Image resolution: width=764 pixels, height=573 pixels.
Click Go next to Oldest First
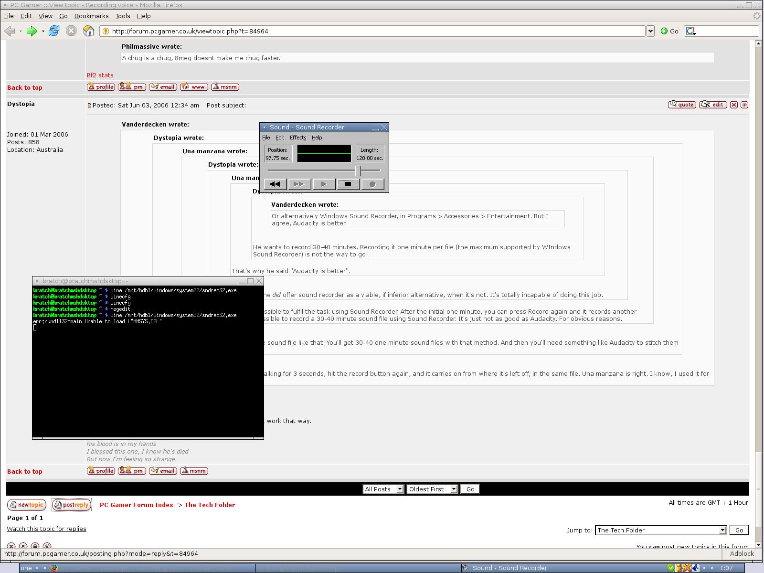click(x=470, y=489)
